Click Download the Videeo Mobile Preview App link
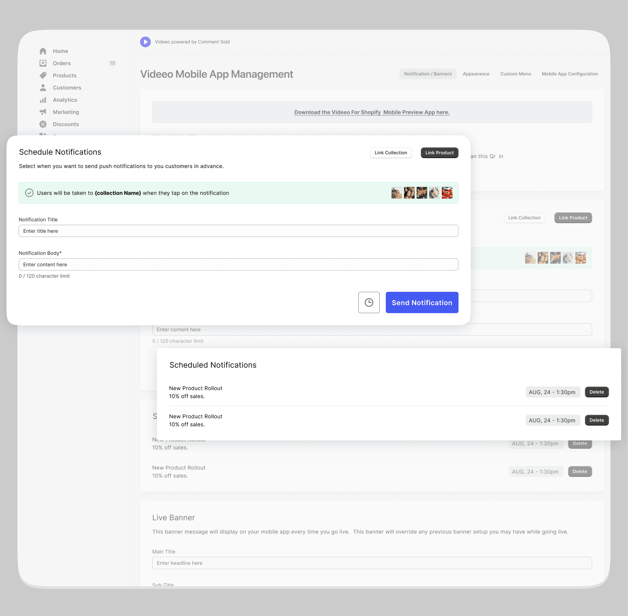The image size is (628, 616). pyautogui.click(x=372, y=112)
